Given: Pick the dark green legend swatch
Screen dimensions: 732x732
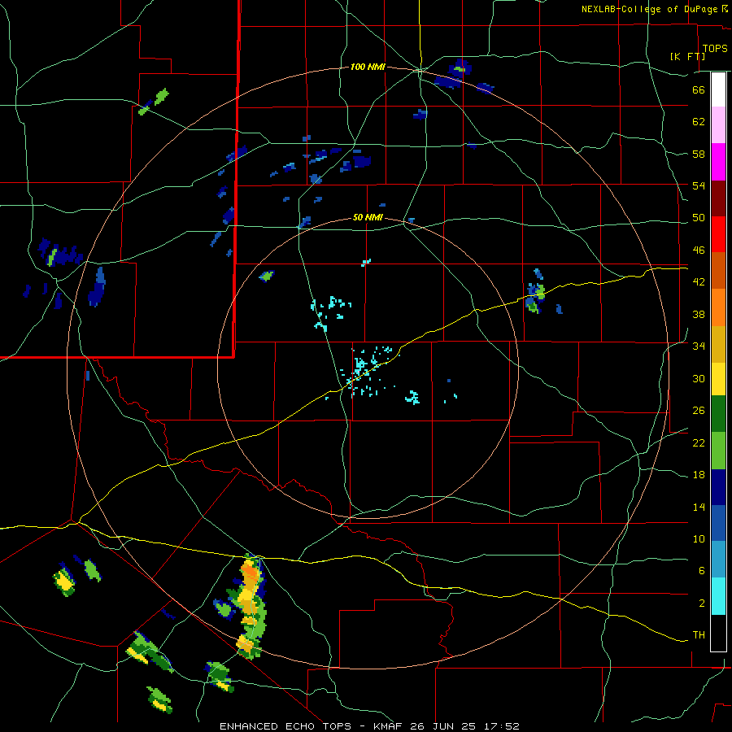Looking at the screenshot, I should [x=718, y=414].
